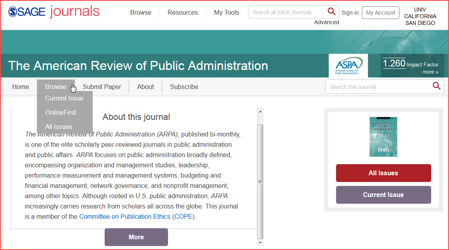Click the magnifier in SAGE Journals search
The width and height of the screenshot is (449, 250).
point(331,12)
